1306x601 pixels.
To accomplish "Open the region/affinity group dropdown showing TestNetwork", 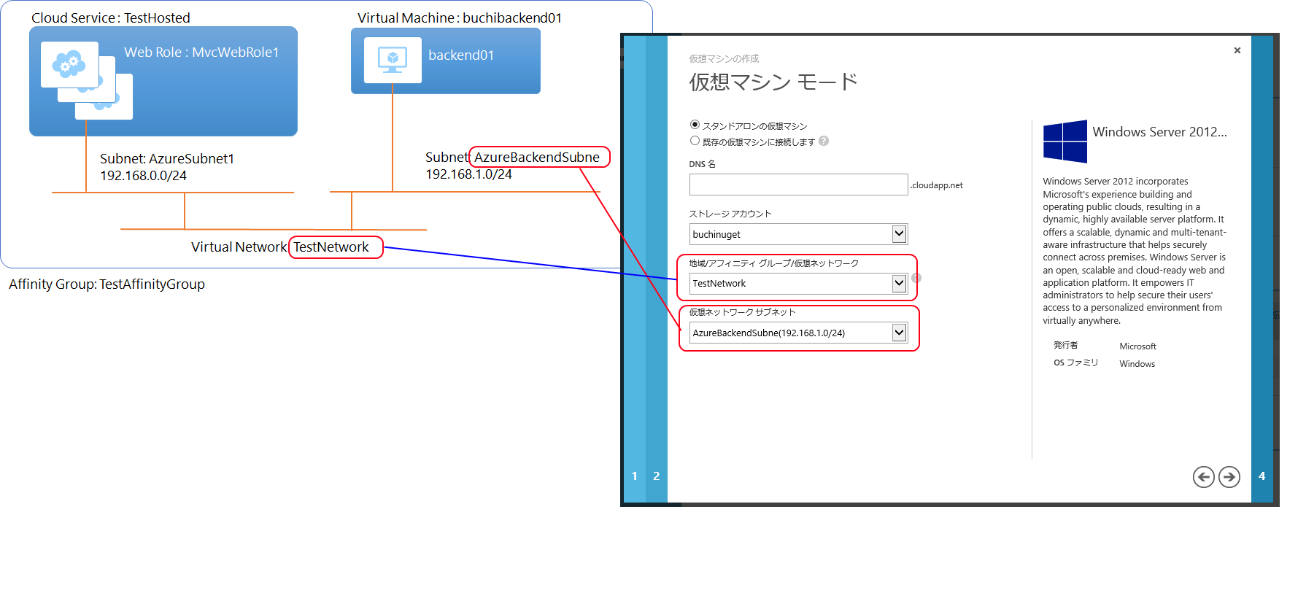I will [x=798, y=283].
